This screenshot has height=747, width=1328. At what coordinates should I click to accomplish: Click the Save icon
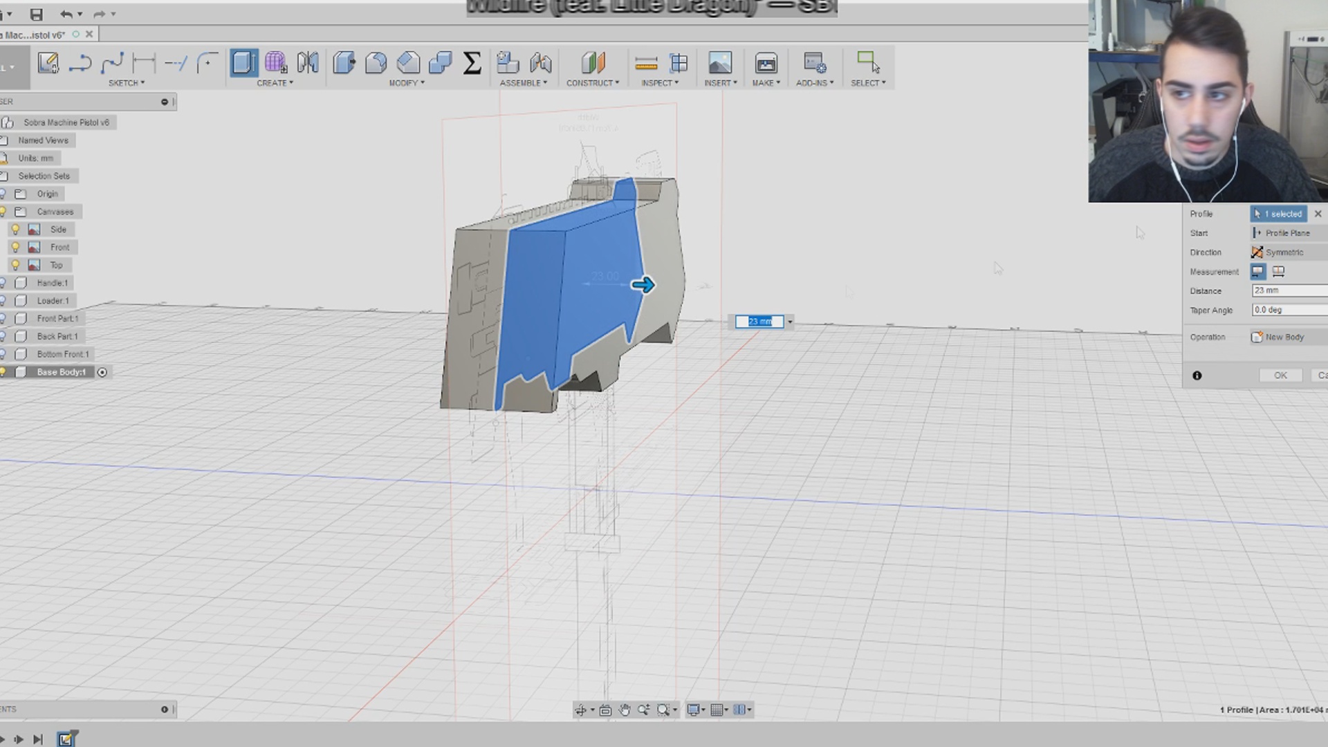pyautogui.click(x=37, y=14)
